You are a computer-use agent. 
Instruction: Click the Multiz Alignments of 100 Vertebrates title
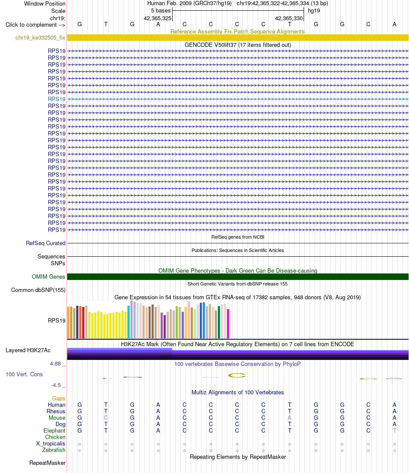(x=238, y=393)
